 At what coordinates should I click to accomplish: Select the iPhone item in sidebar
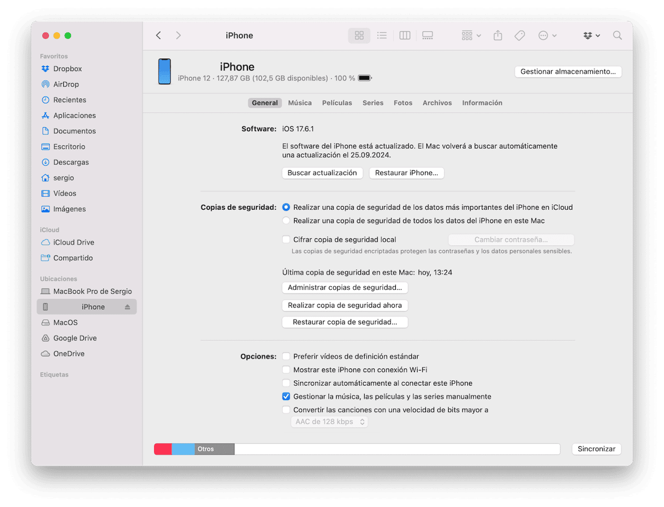click(87, 307)
